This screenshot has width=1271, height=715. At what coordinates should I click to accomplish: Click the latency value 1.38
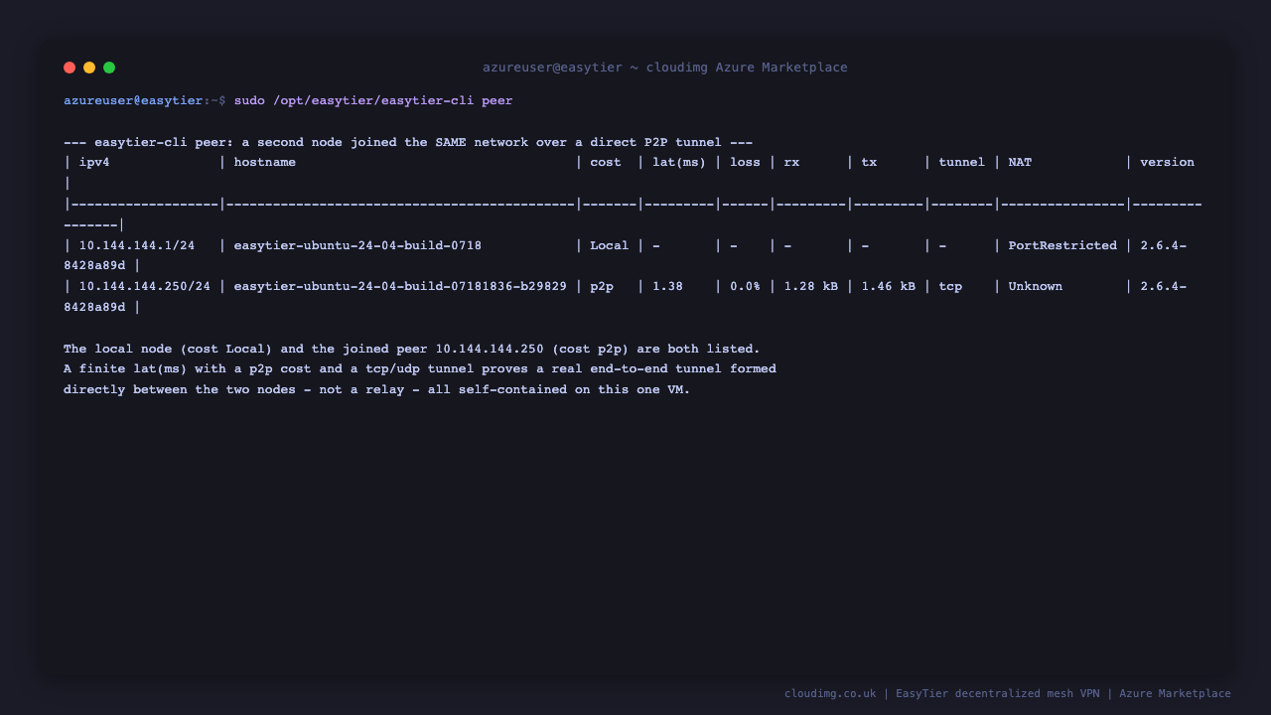click(667, 286)
